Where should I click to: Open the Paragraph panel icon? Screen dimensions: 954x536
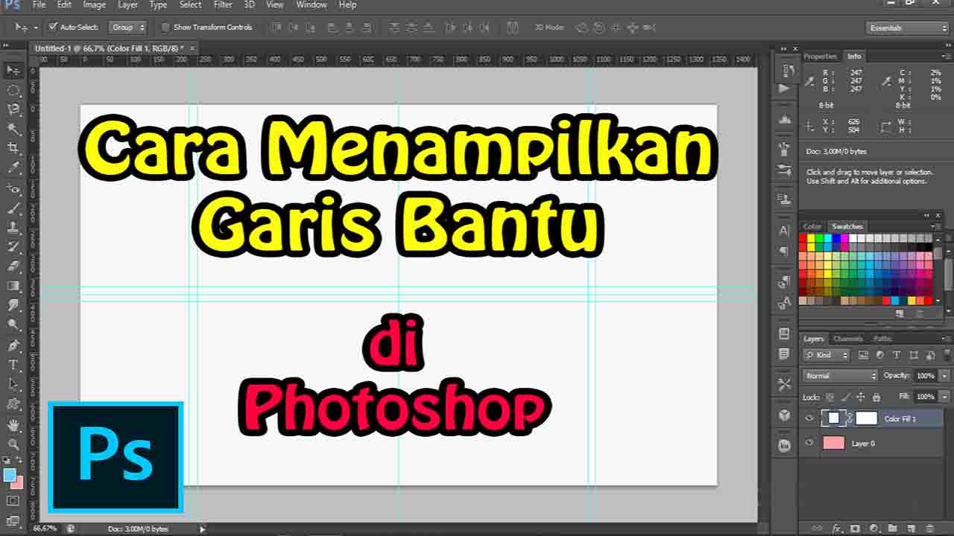coord(784,252)
